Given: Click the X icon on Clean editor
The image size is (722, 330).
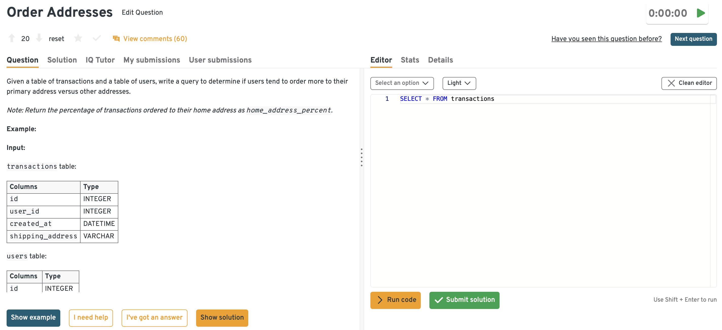Looking at the screenshot, I should pos(671,83).
